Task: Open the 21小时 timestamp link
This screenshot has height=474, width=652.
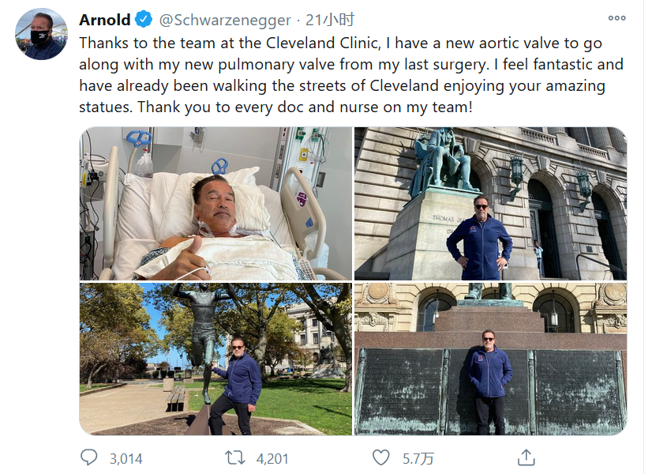Action: [330, 20]
